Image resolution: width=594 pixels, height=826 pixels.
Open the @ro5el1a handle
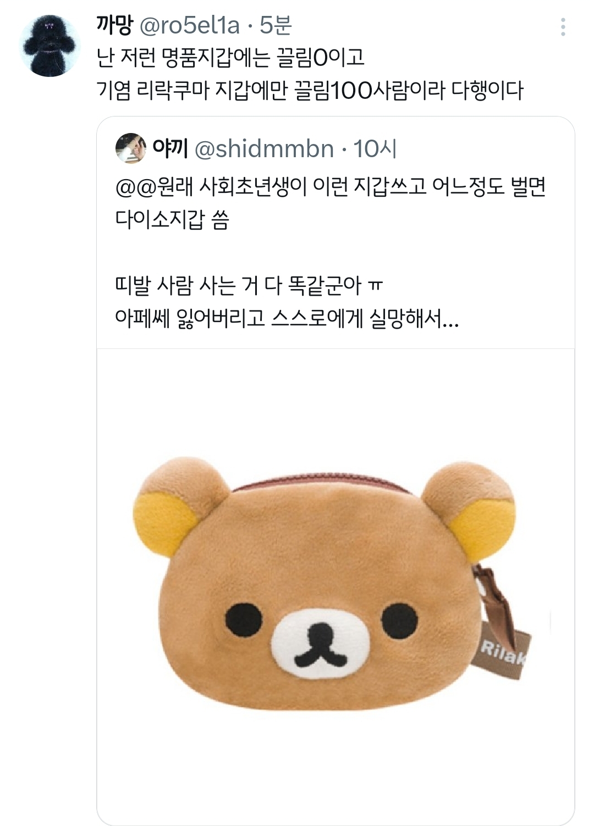pyautogui.click(x=190, y=25)
